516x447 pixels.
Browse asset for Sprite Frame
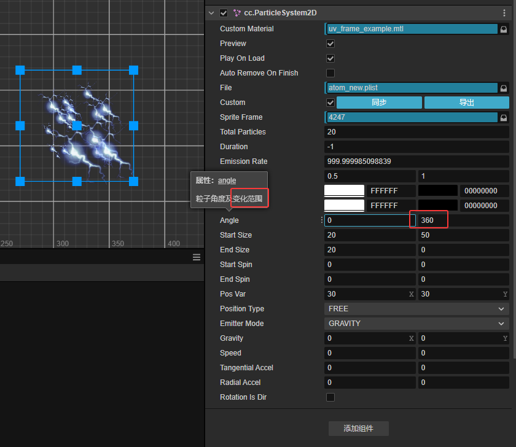click(x=504, y=118)
